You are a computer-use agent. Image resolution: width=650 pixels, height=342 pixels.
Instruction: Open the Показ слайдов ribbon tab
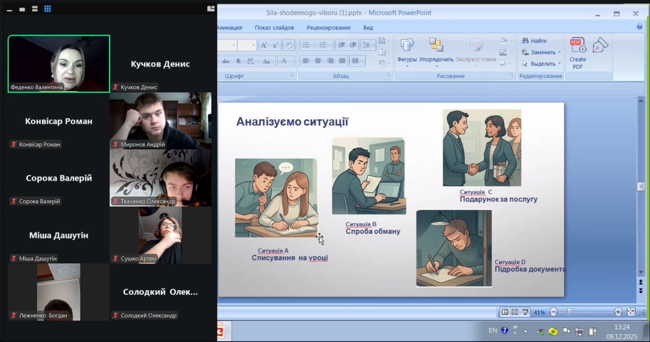274,28
